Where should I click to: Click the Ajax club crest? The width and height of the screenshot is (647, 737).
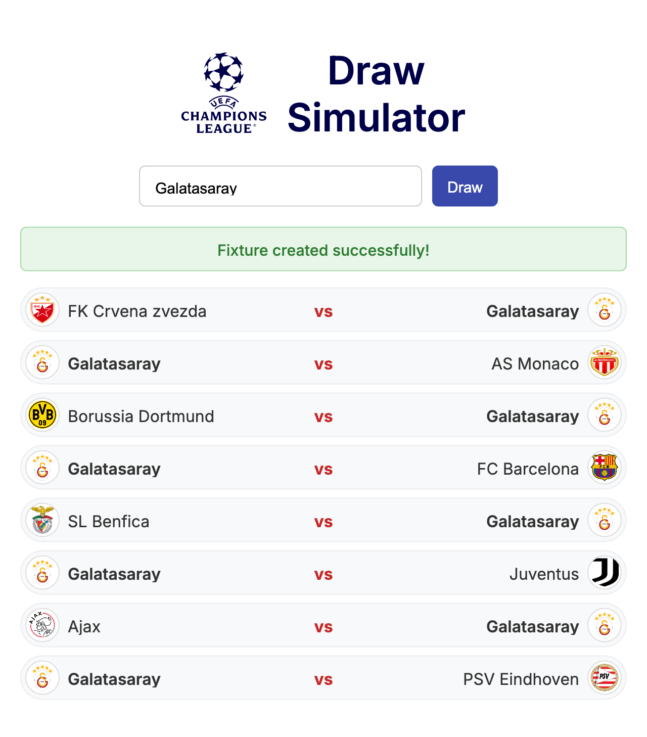click(x=42, y=626)
